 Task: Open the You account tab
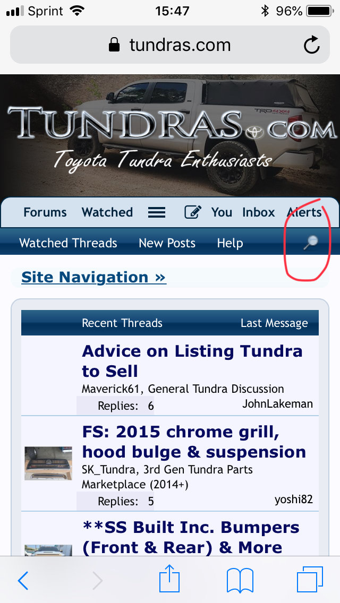[x=222, y=212]
